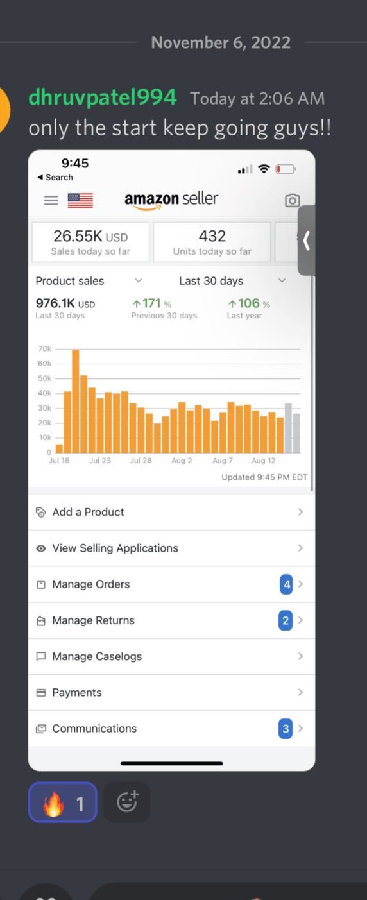Click the battery indicator in phone status bar
367x900 pixels.
coord(286,169)
